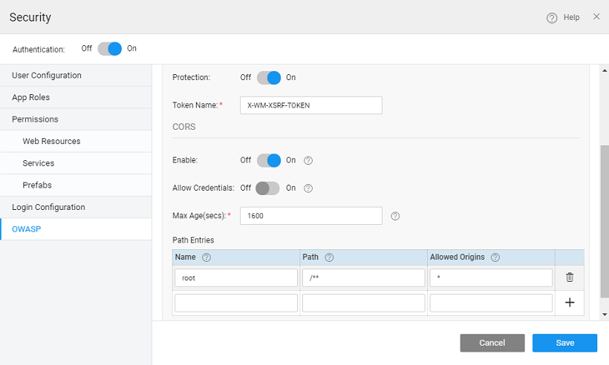Add new path entry with plus icon
This screenshot has width=609, height=365.
click(570, 303)
